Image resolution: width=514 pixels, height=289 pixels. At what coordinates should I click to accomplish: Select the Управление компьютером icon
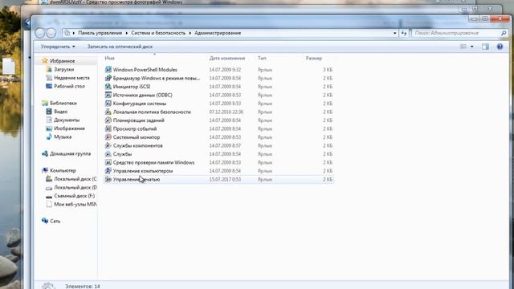point(108,171)
